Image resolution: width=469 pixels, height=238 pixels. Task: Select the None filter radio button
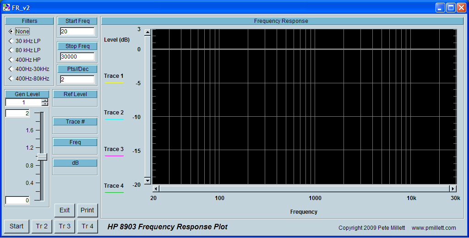[x=11, y=32]
